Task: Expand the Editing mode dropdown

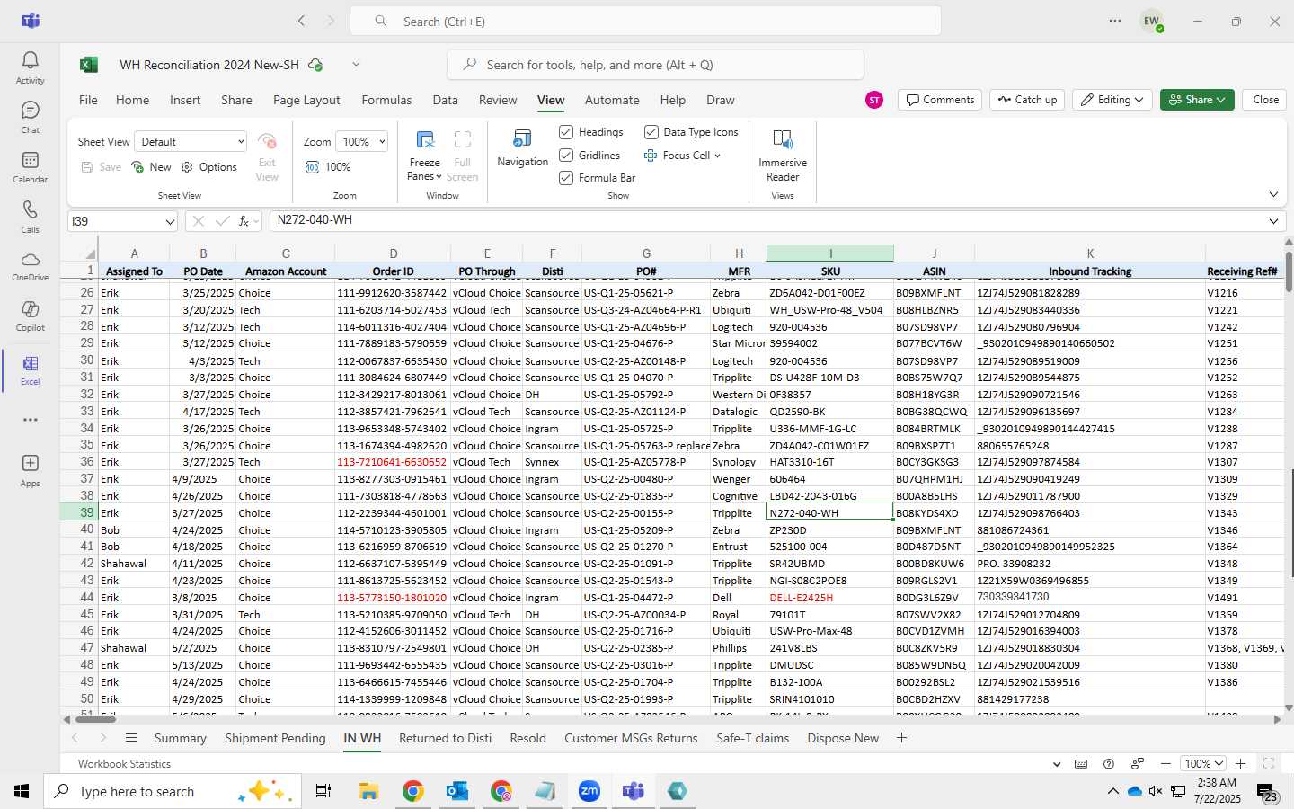Action: click(1139, 100)
